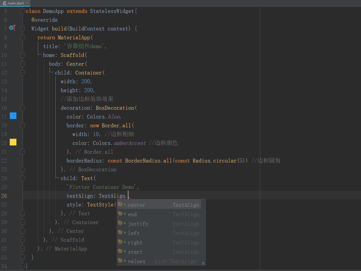Click 'TextStyle' on line 27
This screenshot has width=361, height=271.
tap(100, 205)
